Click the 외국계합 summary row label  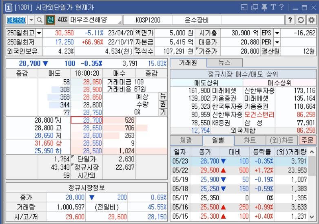pyautogui.click(x=243, y=130)
